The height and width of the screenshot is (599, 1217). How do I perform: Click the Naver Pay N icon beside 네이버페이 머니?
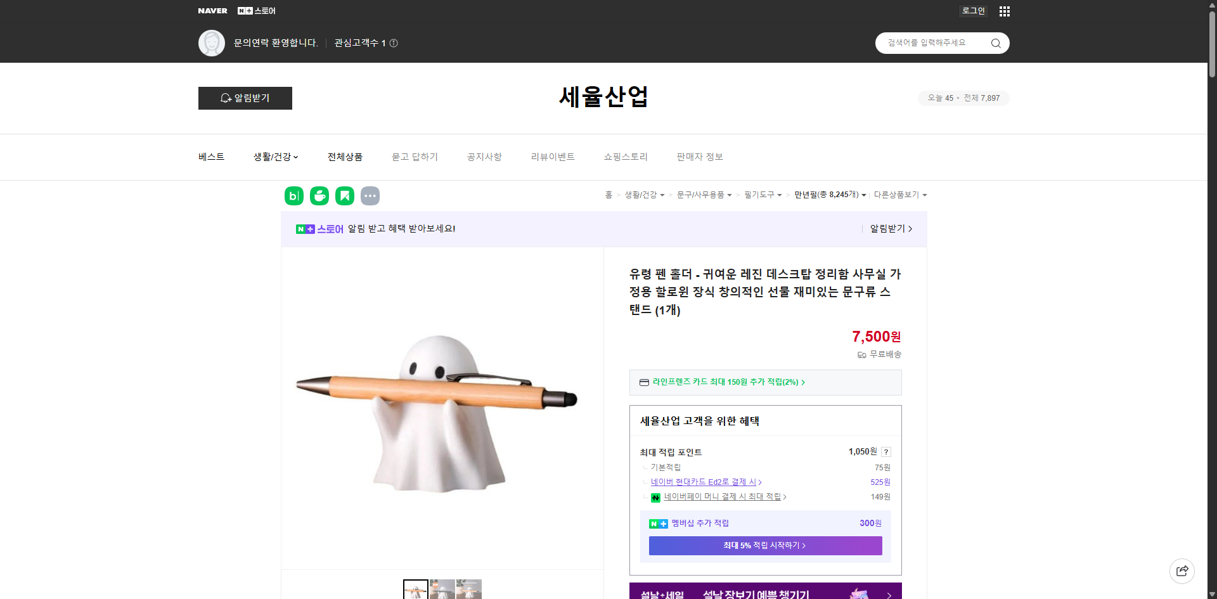tap(655, 498)
